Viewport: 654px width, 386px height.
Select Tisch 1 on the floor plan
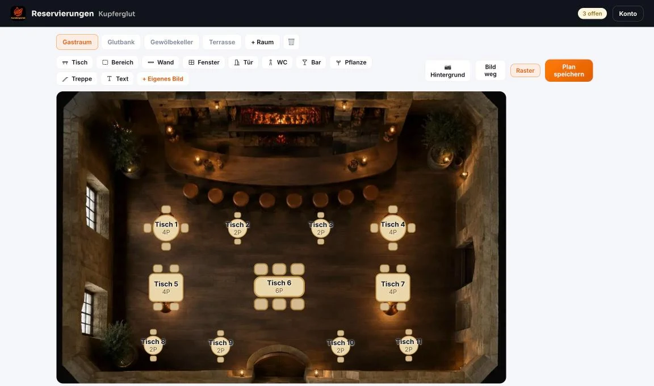click(x=166, y=228)
